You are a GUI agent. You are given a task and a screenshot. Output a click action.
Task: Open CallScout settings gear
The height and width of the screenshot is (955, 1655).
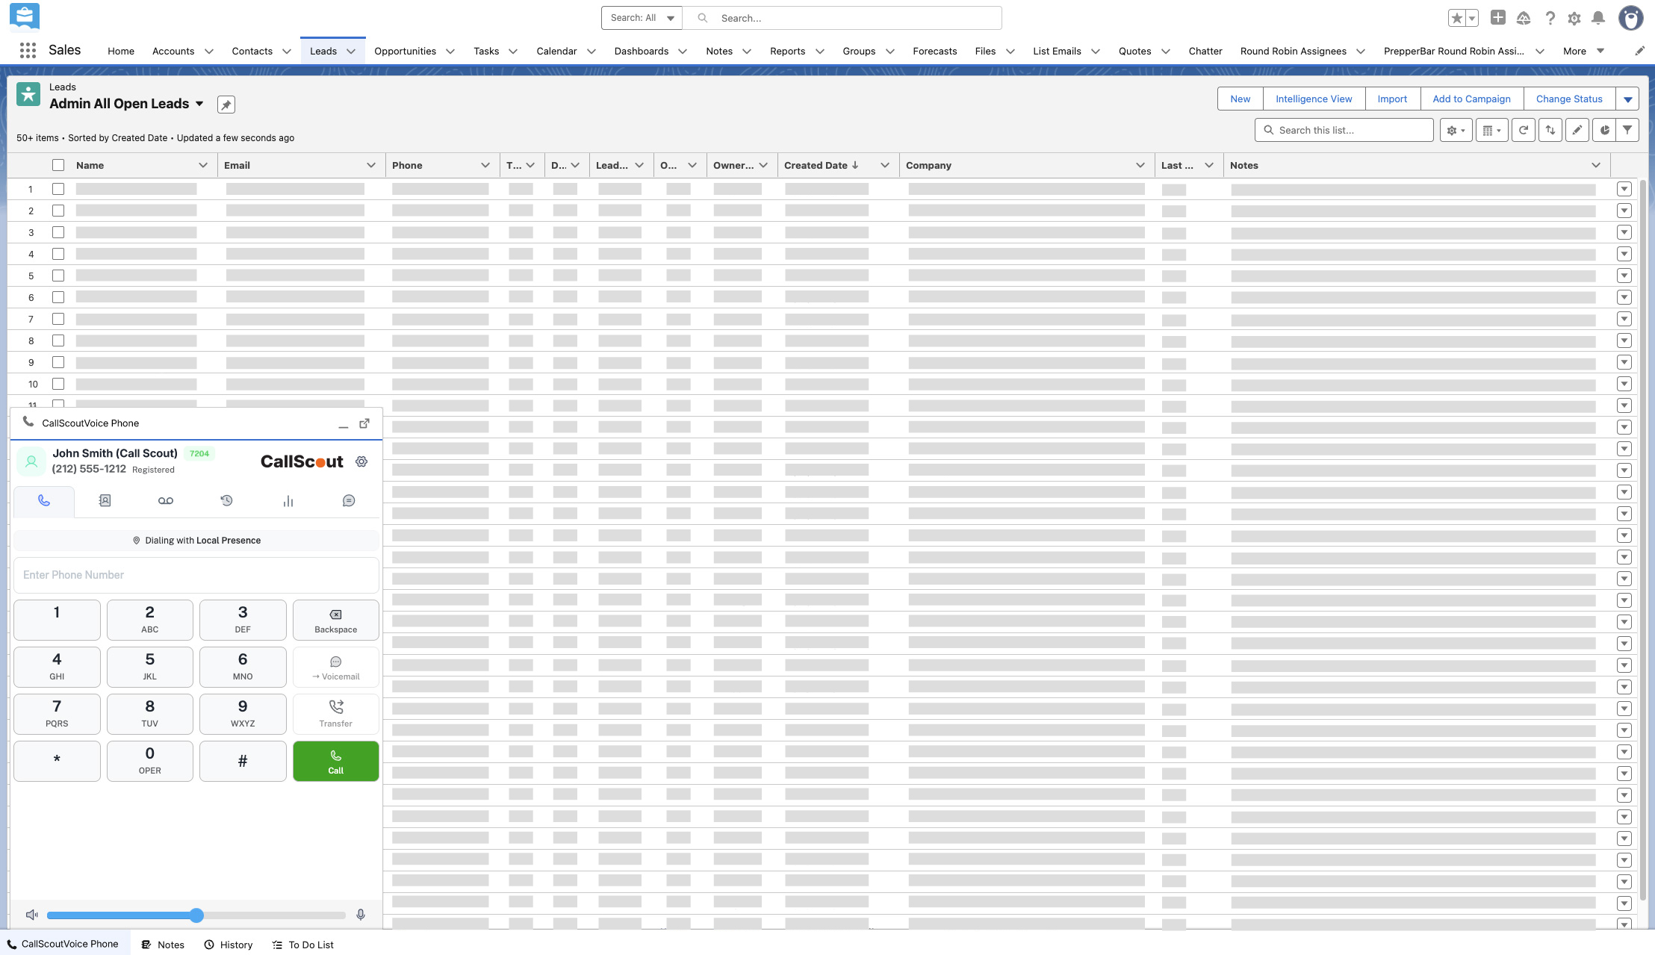click(x=361, y=461)
